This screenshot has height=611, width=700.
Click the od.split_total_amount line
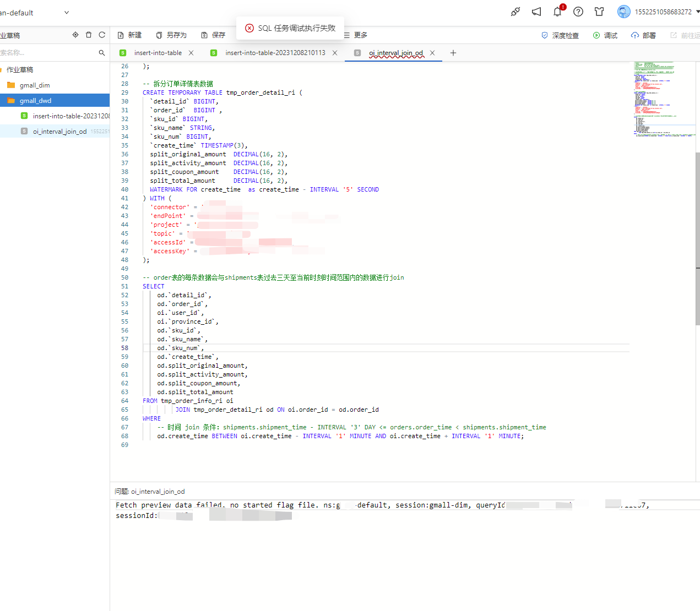pos(195,392)
